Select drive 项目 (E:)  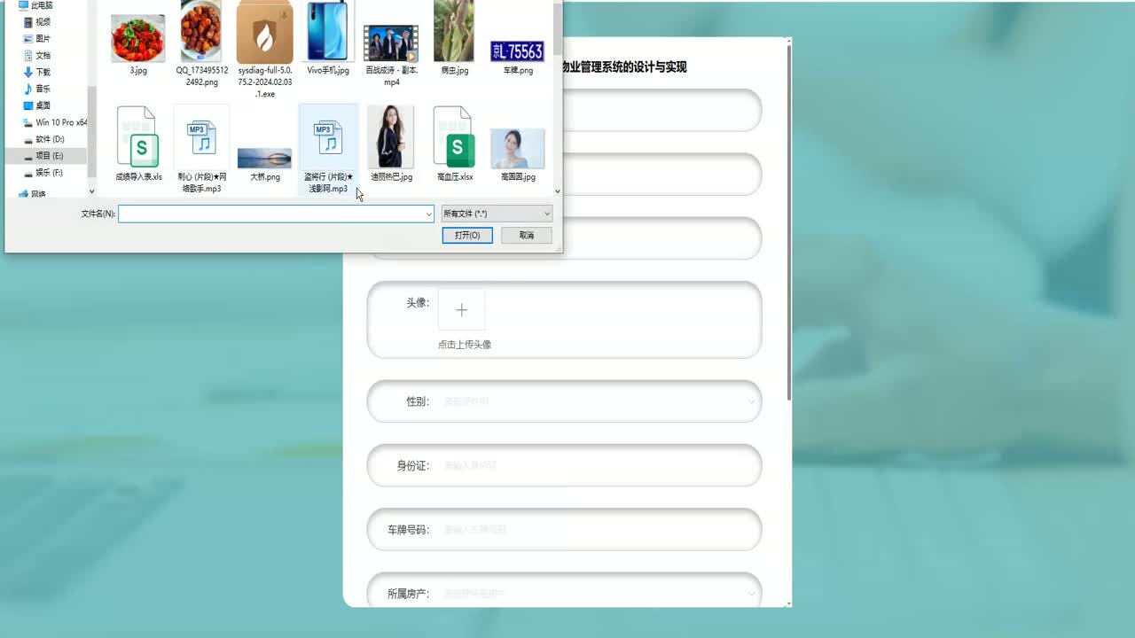[x=49, y=156]
